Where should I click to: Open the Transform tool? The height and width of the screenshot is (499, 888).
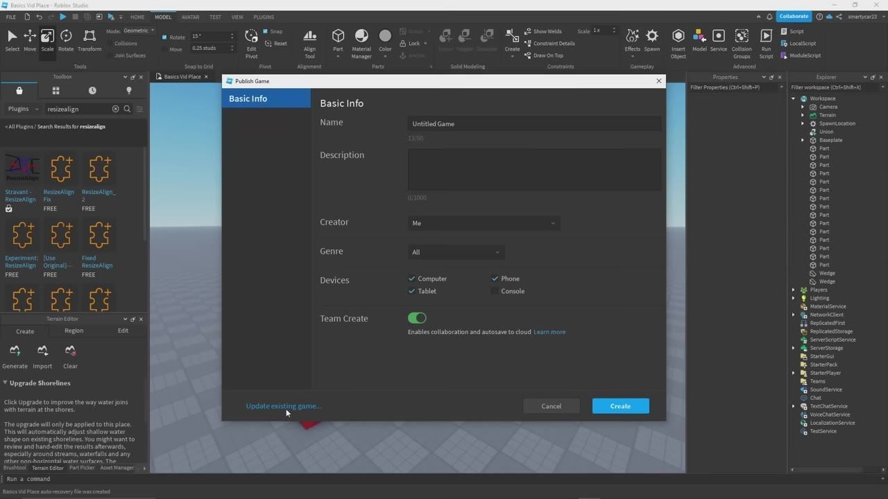point(89,40)
